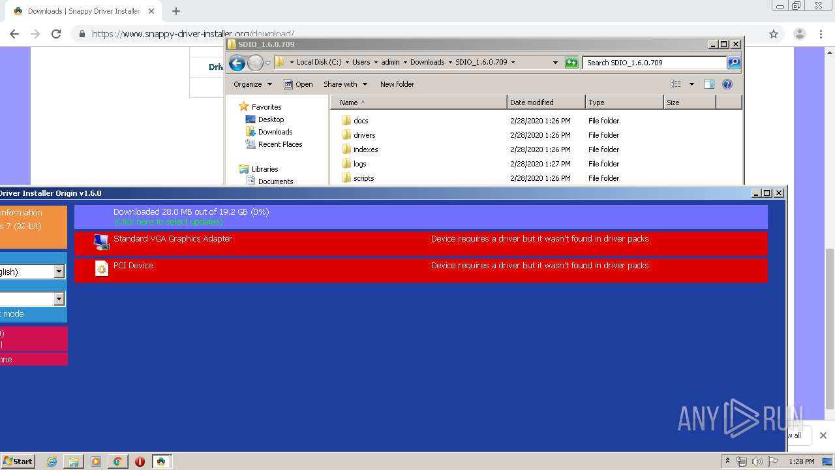The width and height of the screenshot is (835, 470).
Task: Open Windows Explorer from the taskbar
Action: (x=74, y=462)
